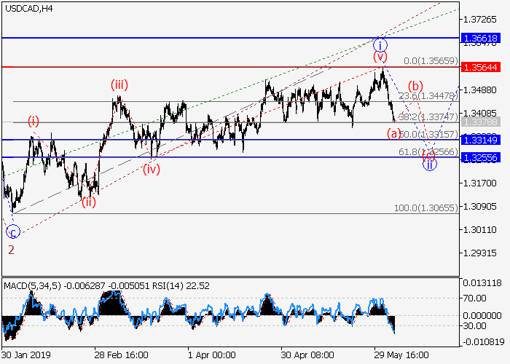Screen dimensions: 510x364
Task: Click the red 1.35644 price tag
Action: 483,66
